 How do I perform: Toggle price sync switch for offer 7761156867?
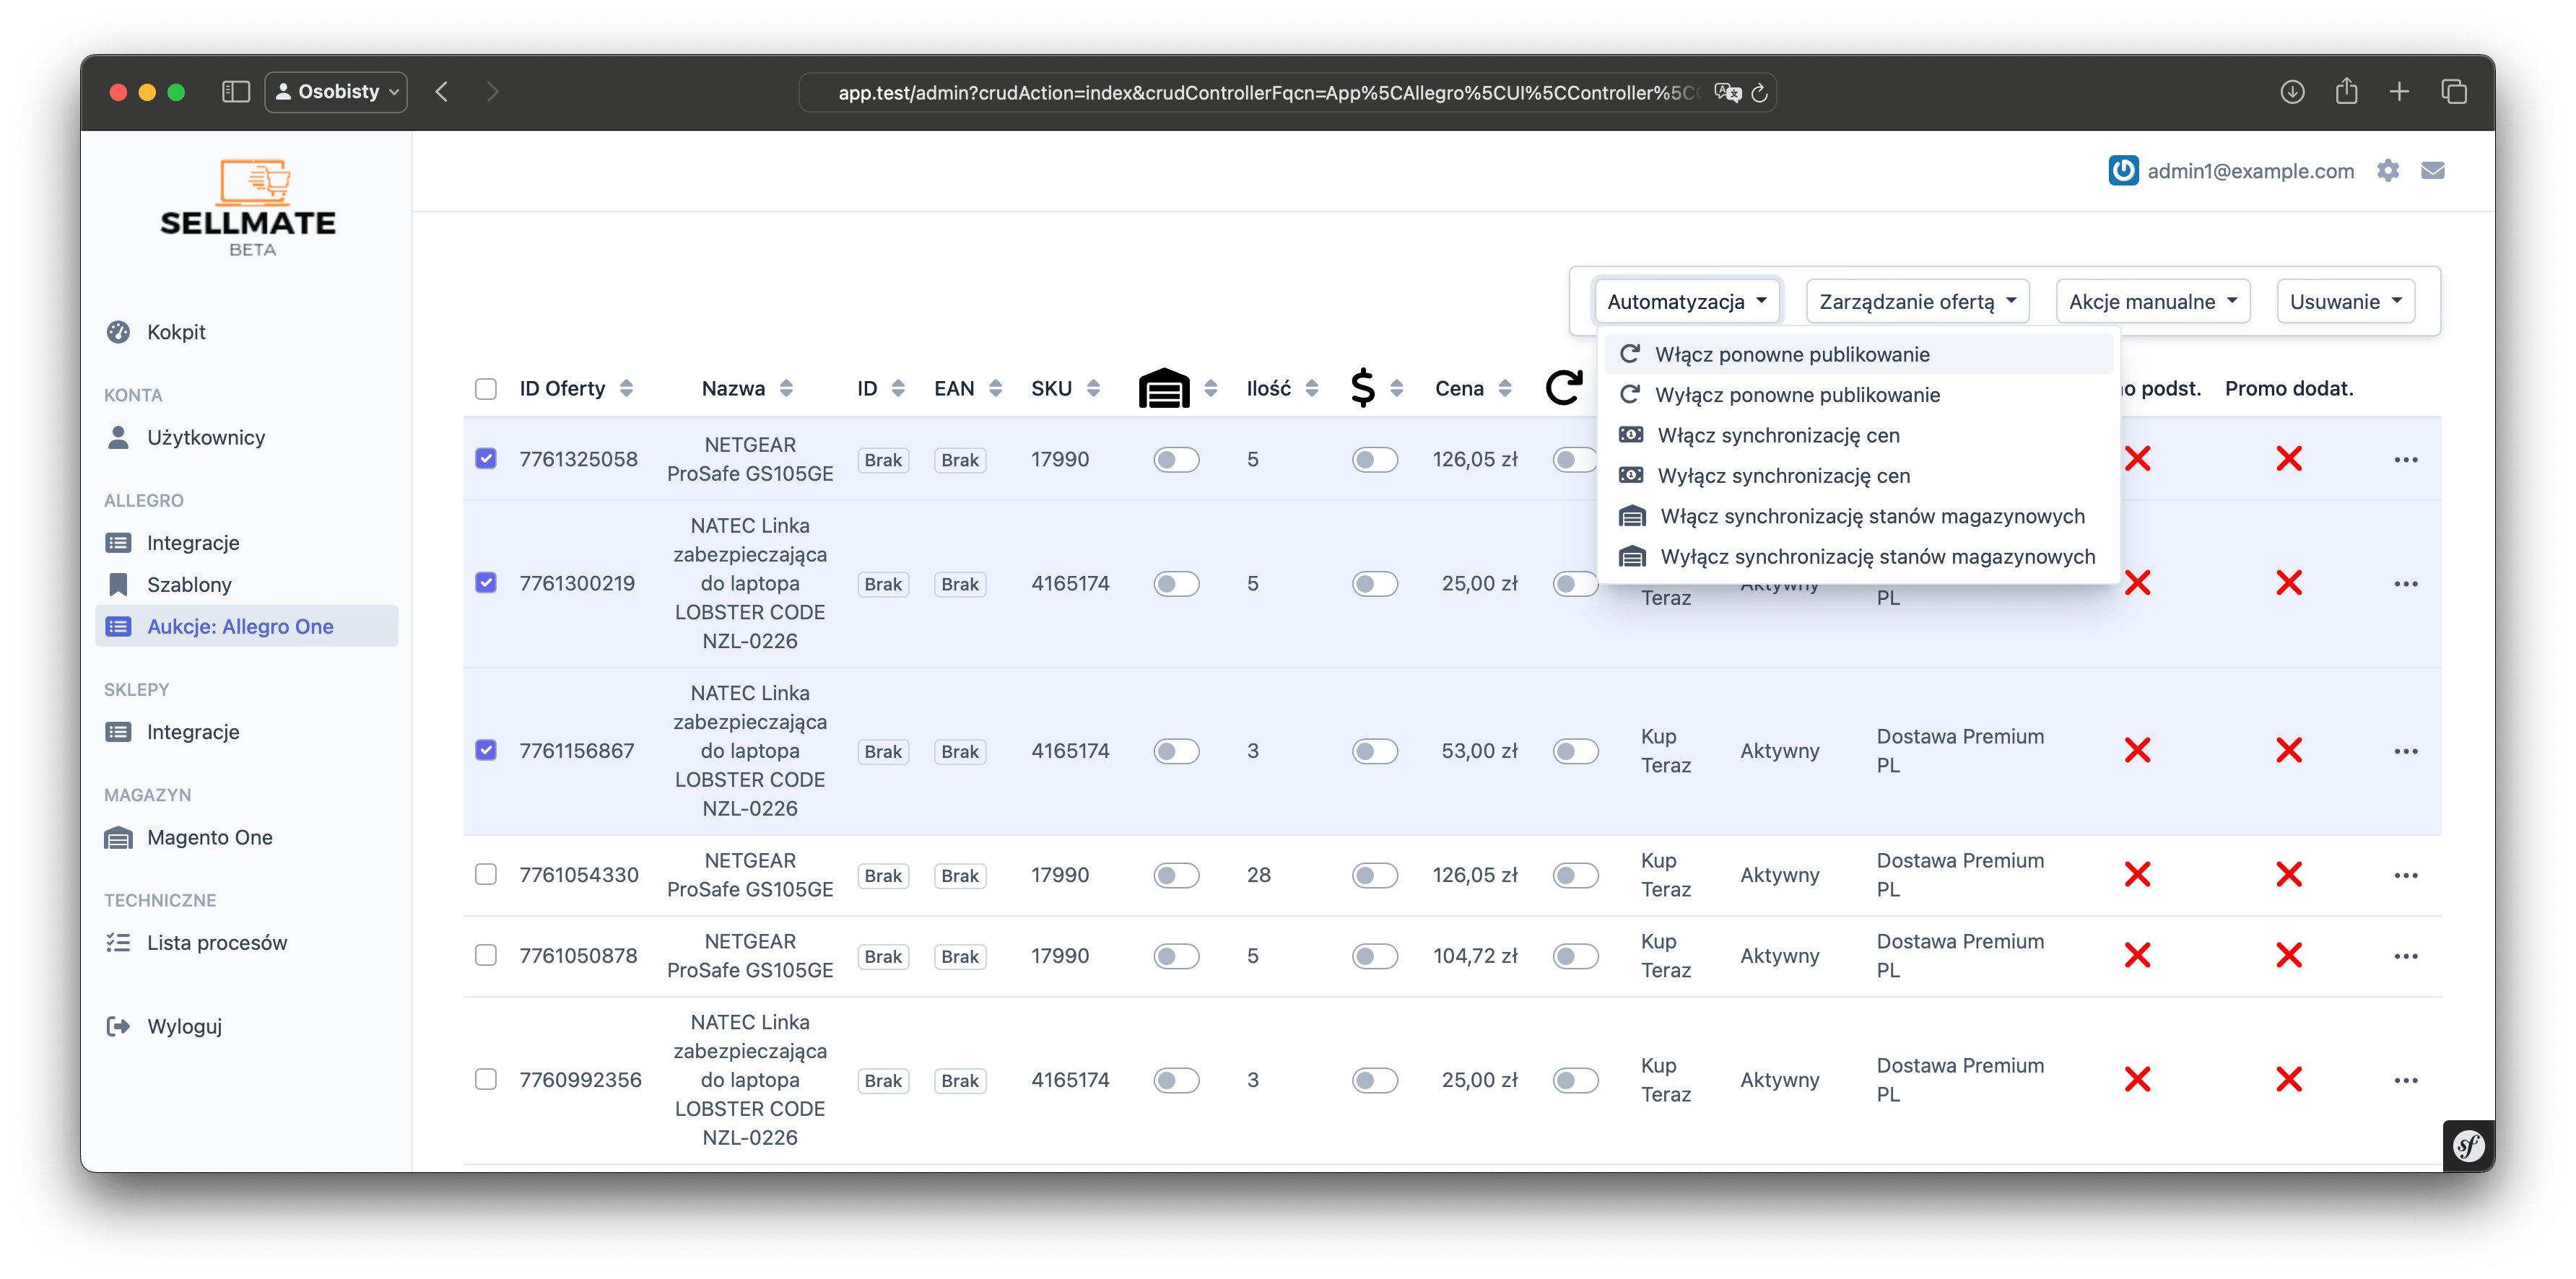1375,752
